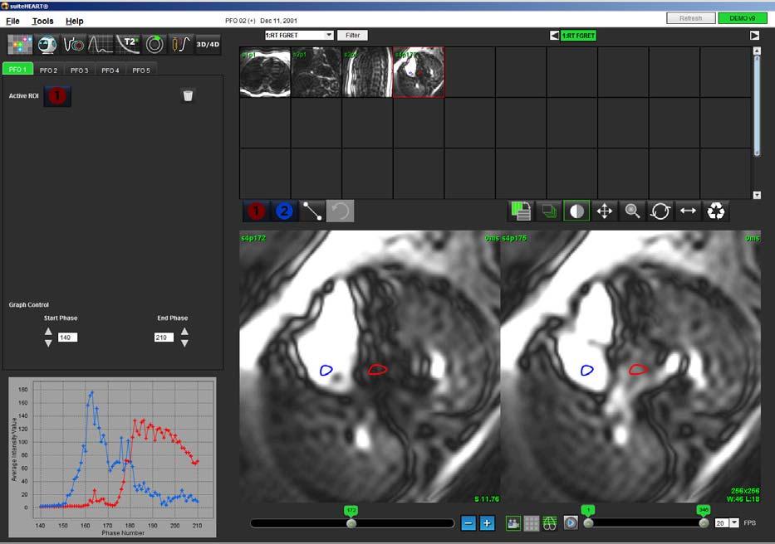Viewport: 775px width, 544px height.
Task: Decrease Start Phase with down arrow
Action: pos(48,343)
